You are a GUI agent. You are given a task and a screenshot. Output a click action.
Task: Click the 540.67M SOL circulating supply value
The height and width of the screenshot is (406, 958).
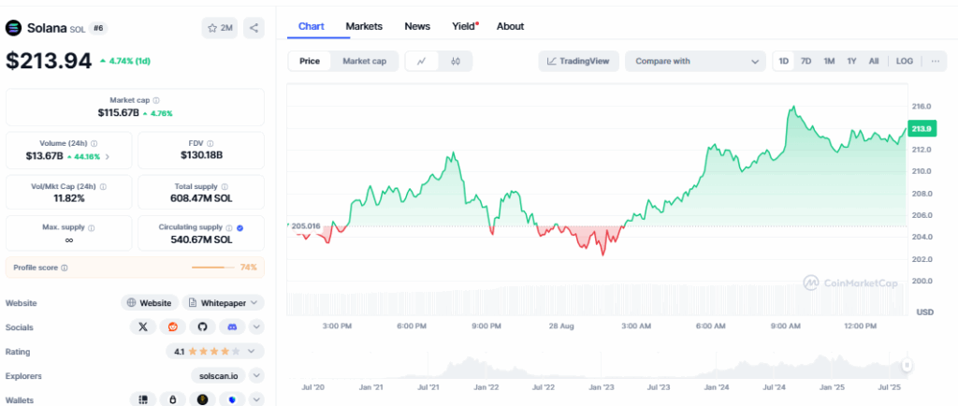(x=201, y=239)
